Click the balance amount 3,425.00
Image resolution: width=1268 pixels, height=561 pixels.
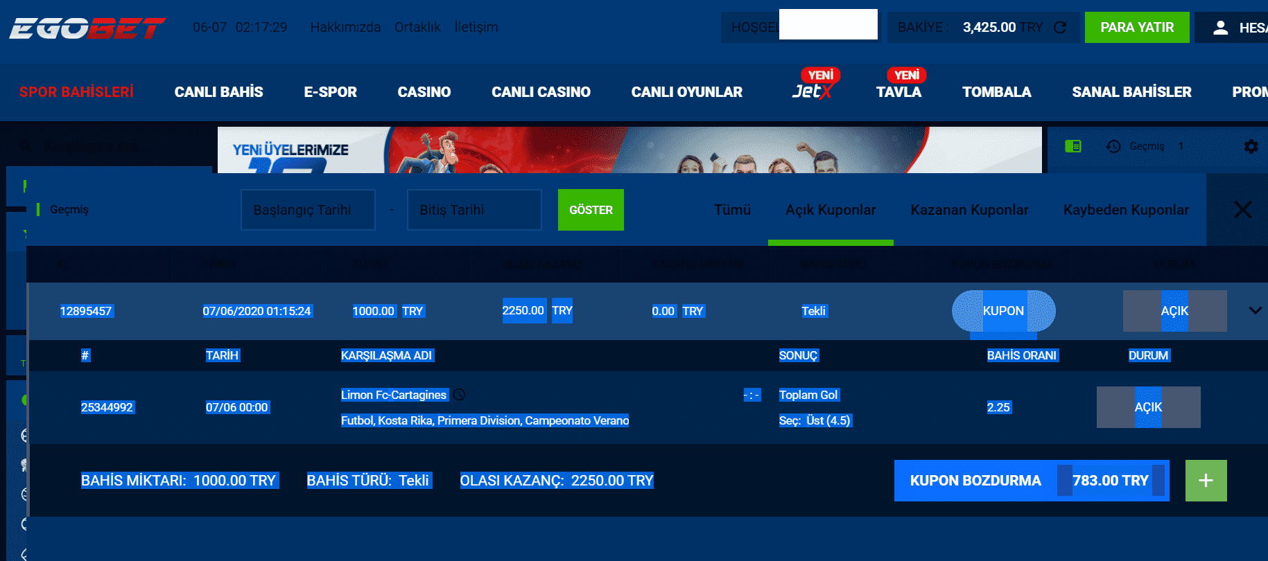989,27
